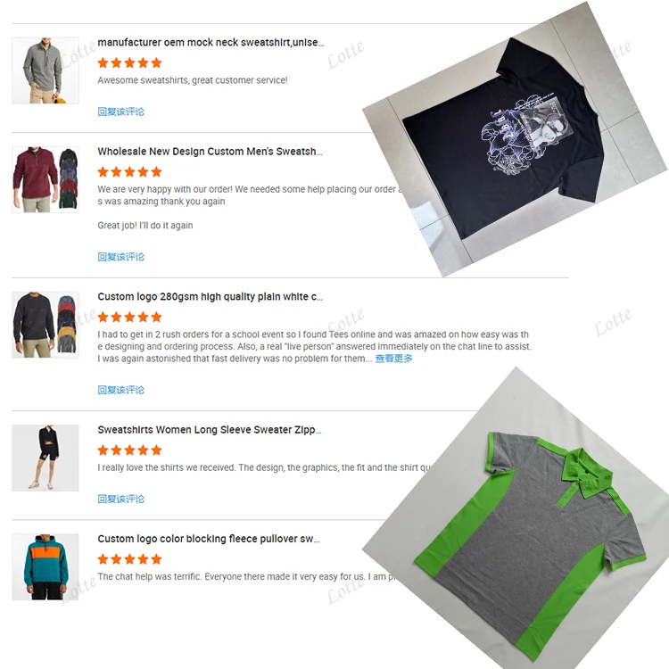The image size is (669, 669).
Task: Expand school event review with 查看更多
Action: tap(393, 359)
